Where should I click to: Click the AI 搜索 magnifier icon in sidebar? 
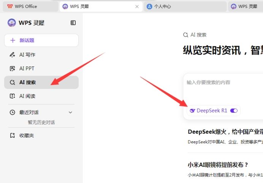click(12, 82)
